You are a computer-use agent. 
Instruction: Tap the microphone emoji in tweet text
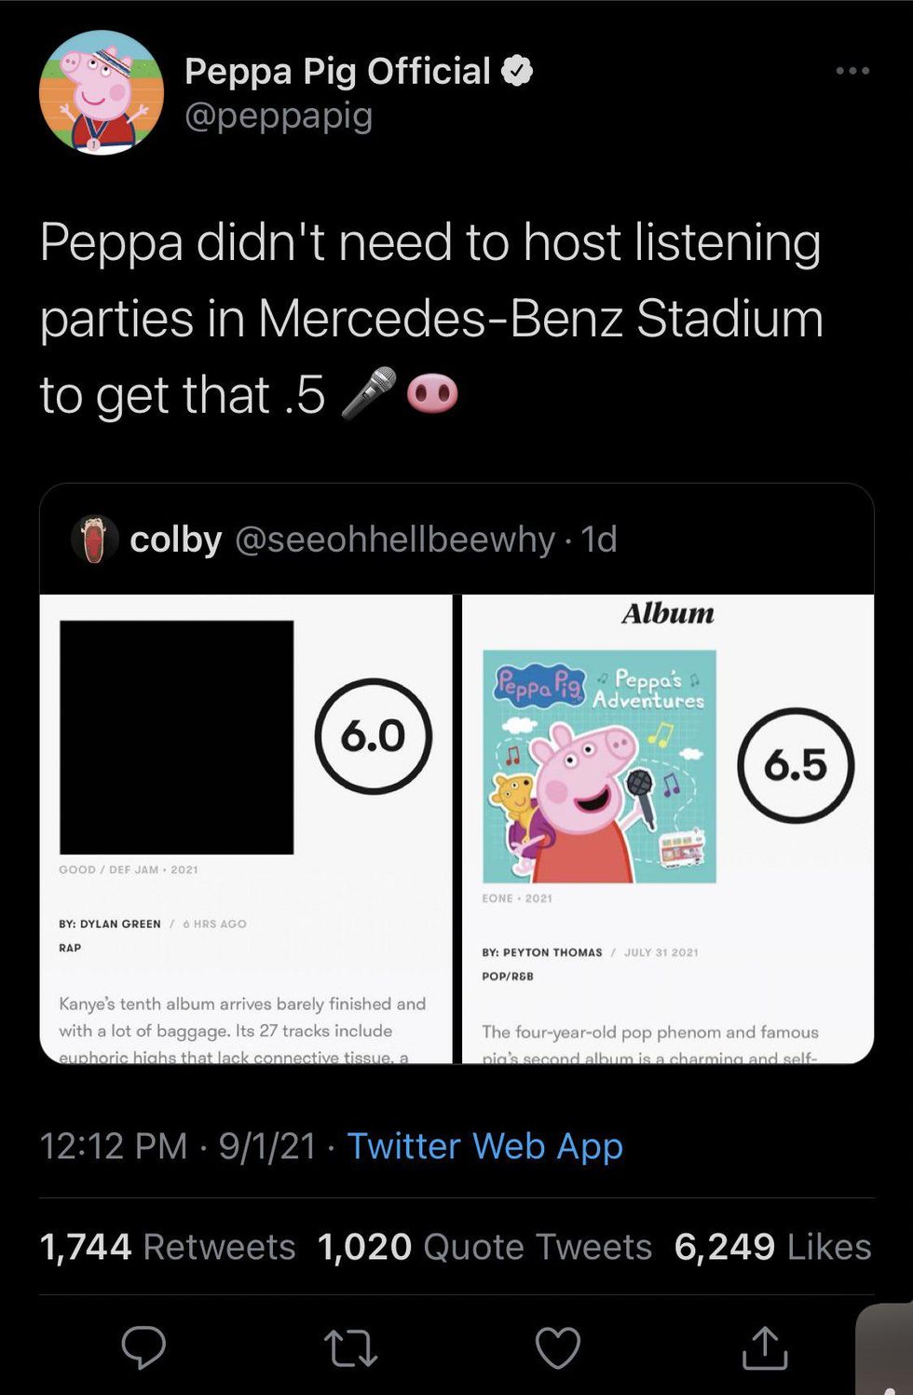(369, 393)
